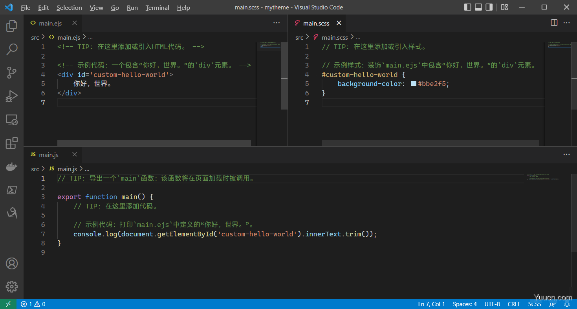Screen dimensions: 577x309
Task: Click the minimap of main.js editor
Action: 547,236
